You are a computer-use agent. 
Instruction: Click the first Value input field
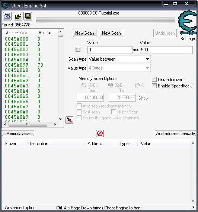pos(110,50)
